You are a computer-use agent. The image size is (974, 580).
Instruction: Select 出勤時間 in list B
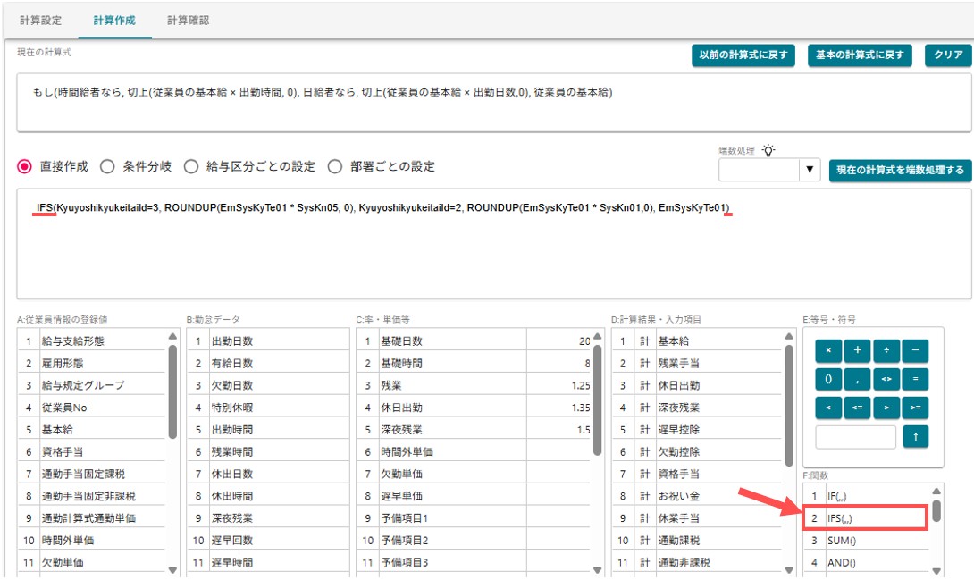coord(268,430)
